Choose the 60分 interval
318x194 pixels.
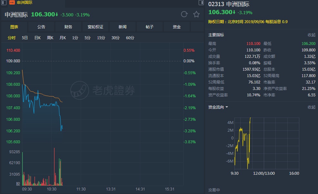130,38
